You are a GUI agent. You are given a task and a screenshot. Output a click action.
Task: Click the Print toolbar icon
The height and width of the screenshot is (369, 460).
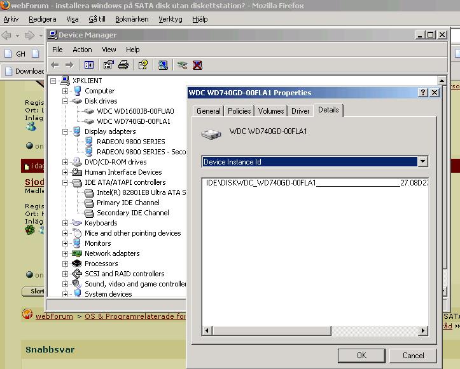tap(123, 65)
